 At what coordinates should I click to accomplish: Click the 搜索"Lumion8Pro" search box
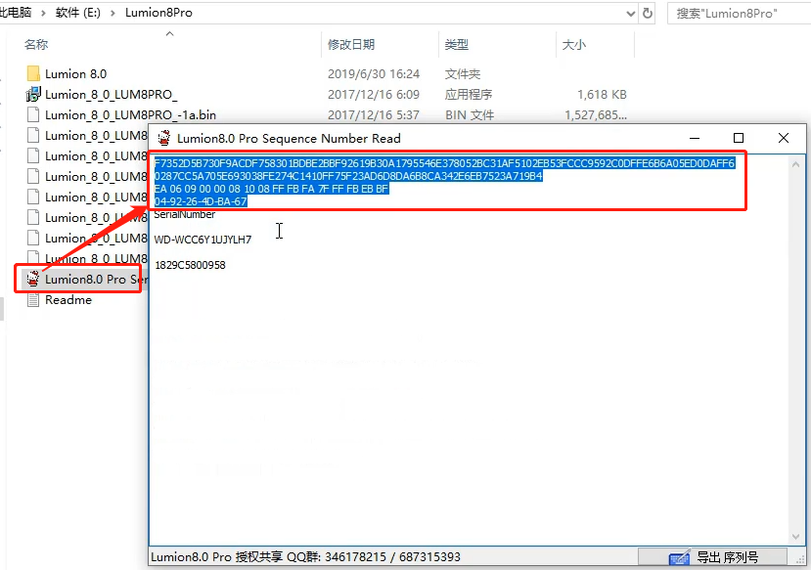pyautogui.click(x=740, y=13)
